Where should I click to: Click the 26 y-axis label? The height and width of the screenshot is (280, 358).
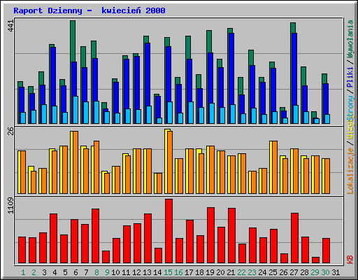[x=11, y=131]
